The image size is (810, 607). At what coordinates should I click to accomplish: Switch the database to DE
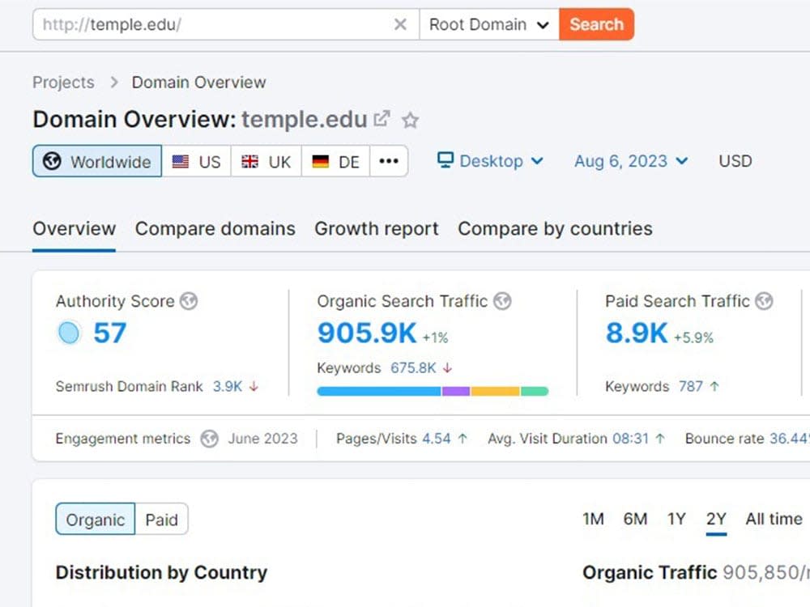tap(336, 161)
